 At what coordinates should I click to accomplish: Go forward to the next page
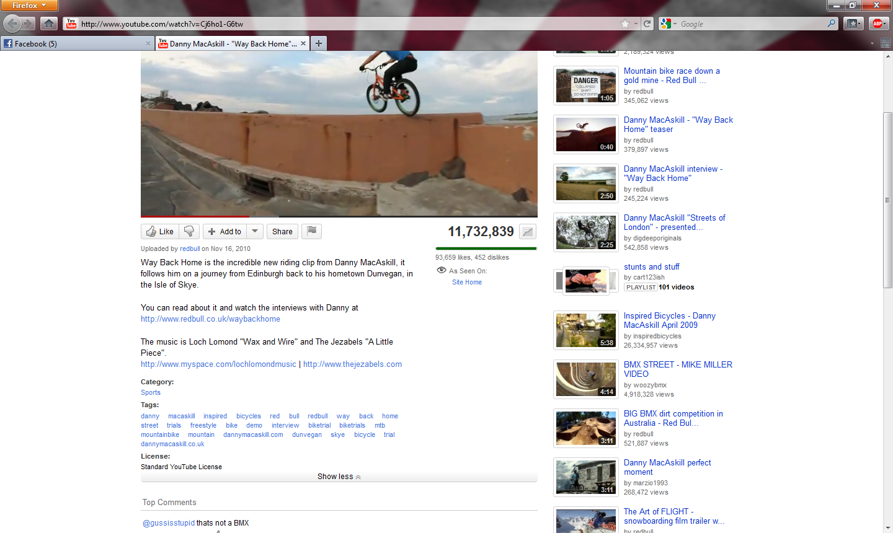29,24
